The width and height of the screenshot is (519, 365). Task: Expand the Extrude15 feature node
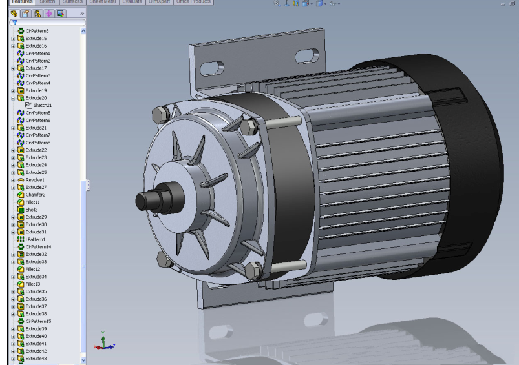pyautogui.click(x=13, y=39)
